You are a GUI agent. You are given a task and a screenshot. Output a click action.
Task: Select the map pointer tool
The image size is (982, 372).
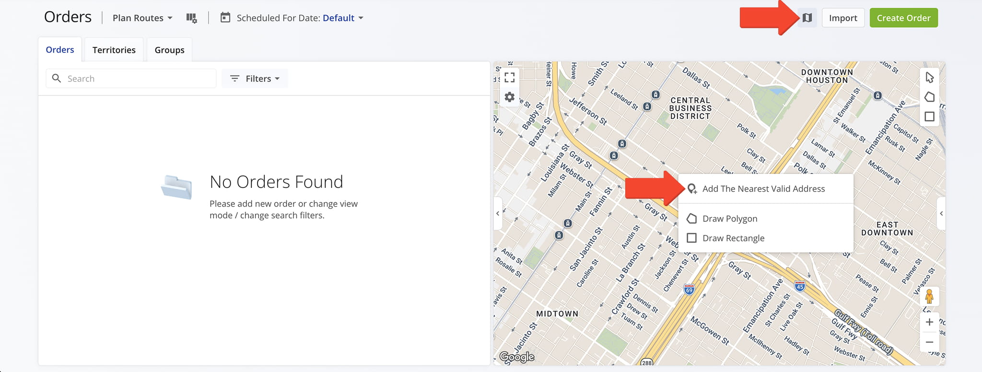(929, 77)
